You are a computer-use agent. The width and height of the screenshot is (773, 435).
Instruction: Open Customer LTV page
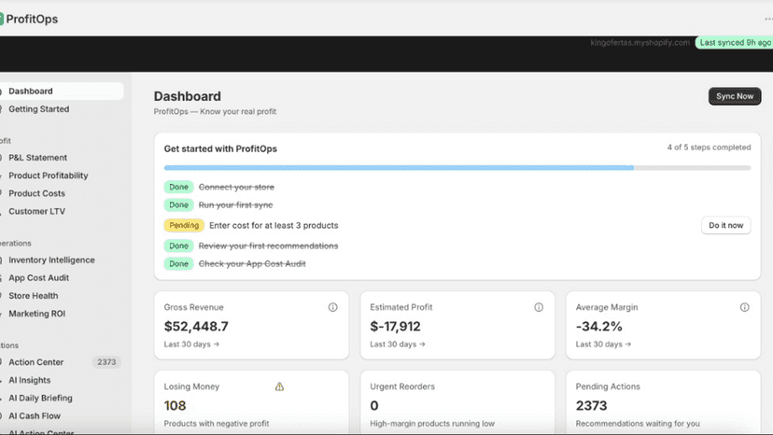(36, 211)
